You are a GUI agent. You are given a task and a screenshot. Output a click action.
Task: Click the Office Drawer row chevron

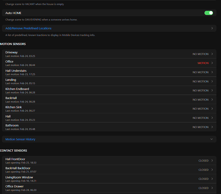212,188
